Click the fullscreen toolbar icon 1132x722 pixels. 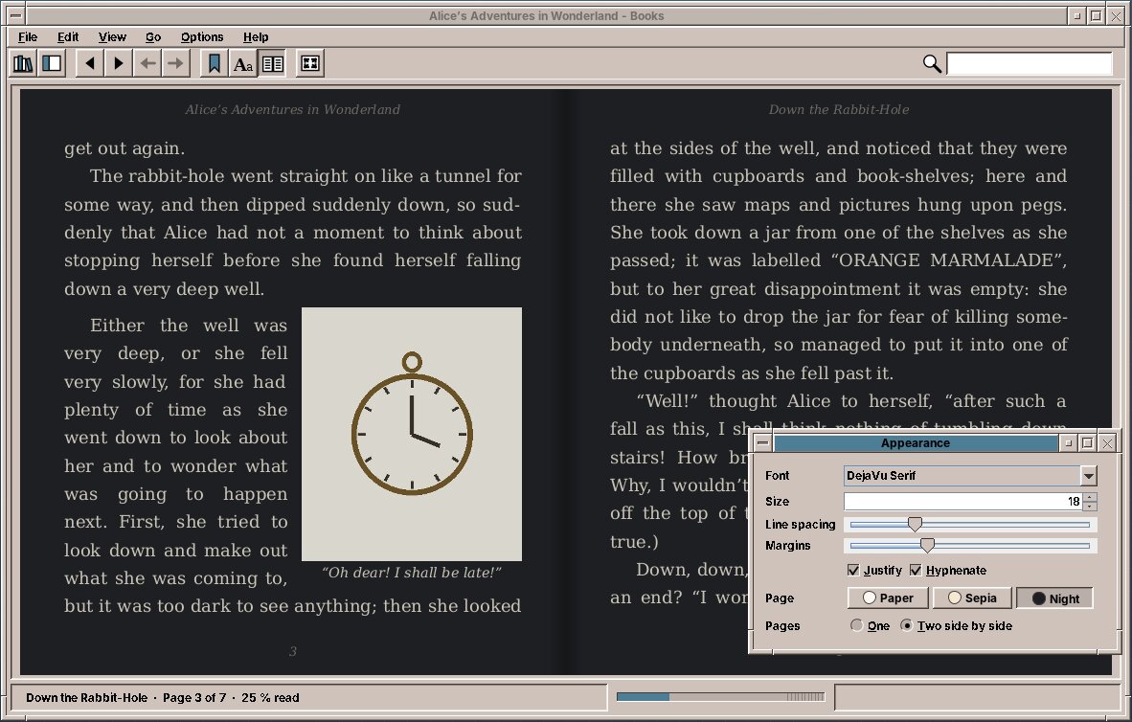click(x=309, y=63)
